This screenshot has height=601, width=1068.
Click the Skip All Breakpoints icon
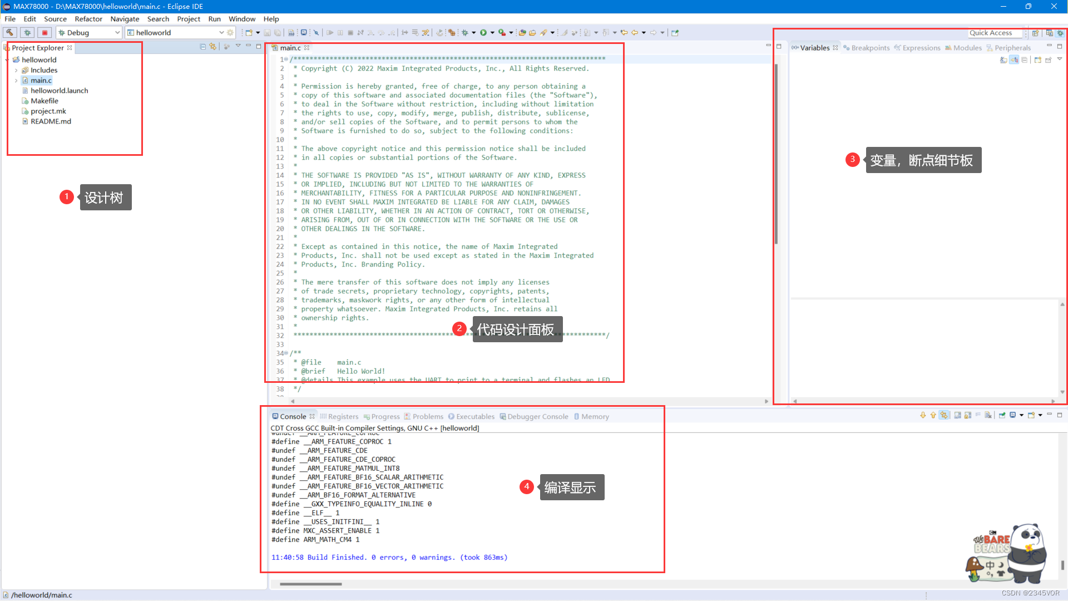[x=316, y=33]
